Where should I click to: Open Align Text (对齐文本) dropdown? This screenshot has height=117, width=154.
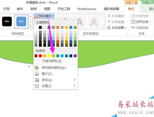click(141, 22)
